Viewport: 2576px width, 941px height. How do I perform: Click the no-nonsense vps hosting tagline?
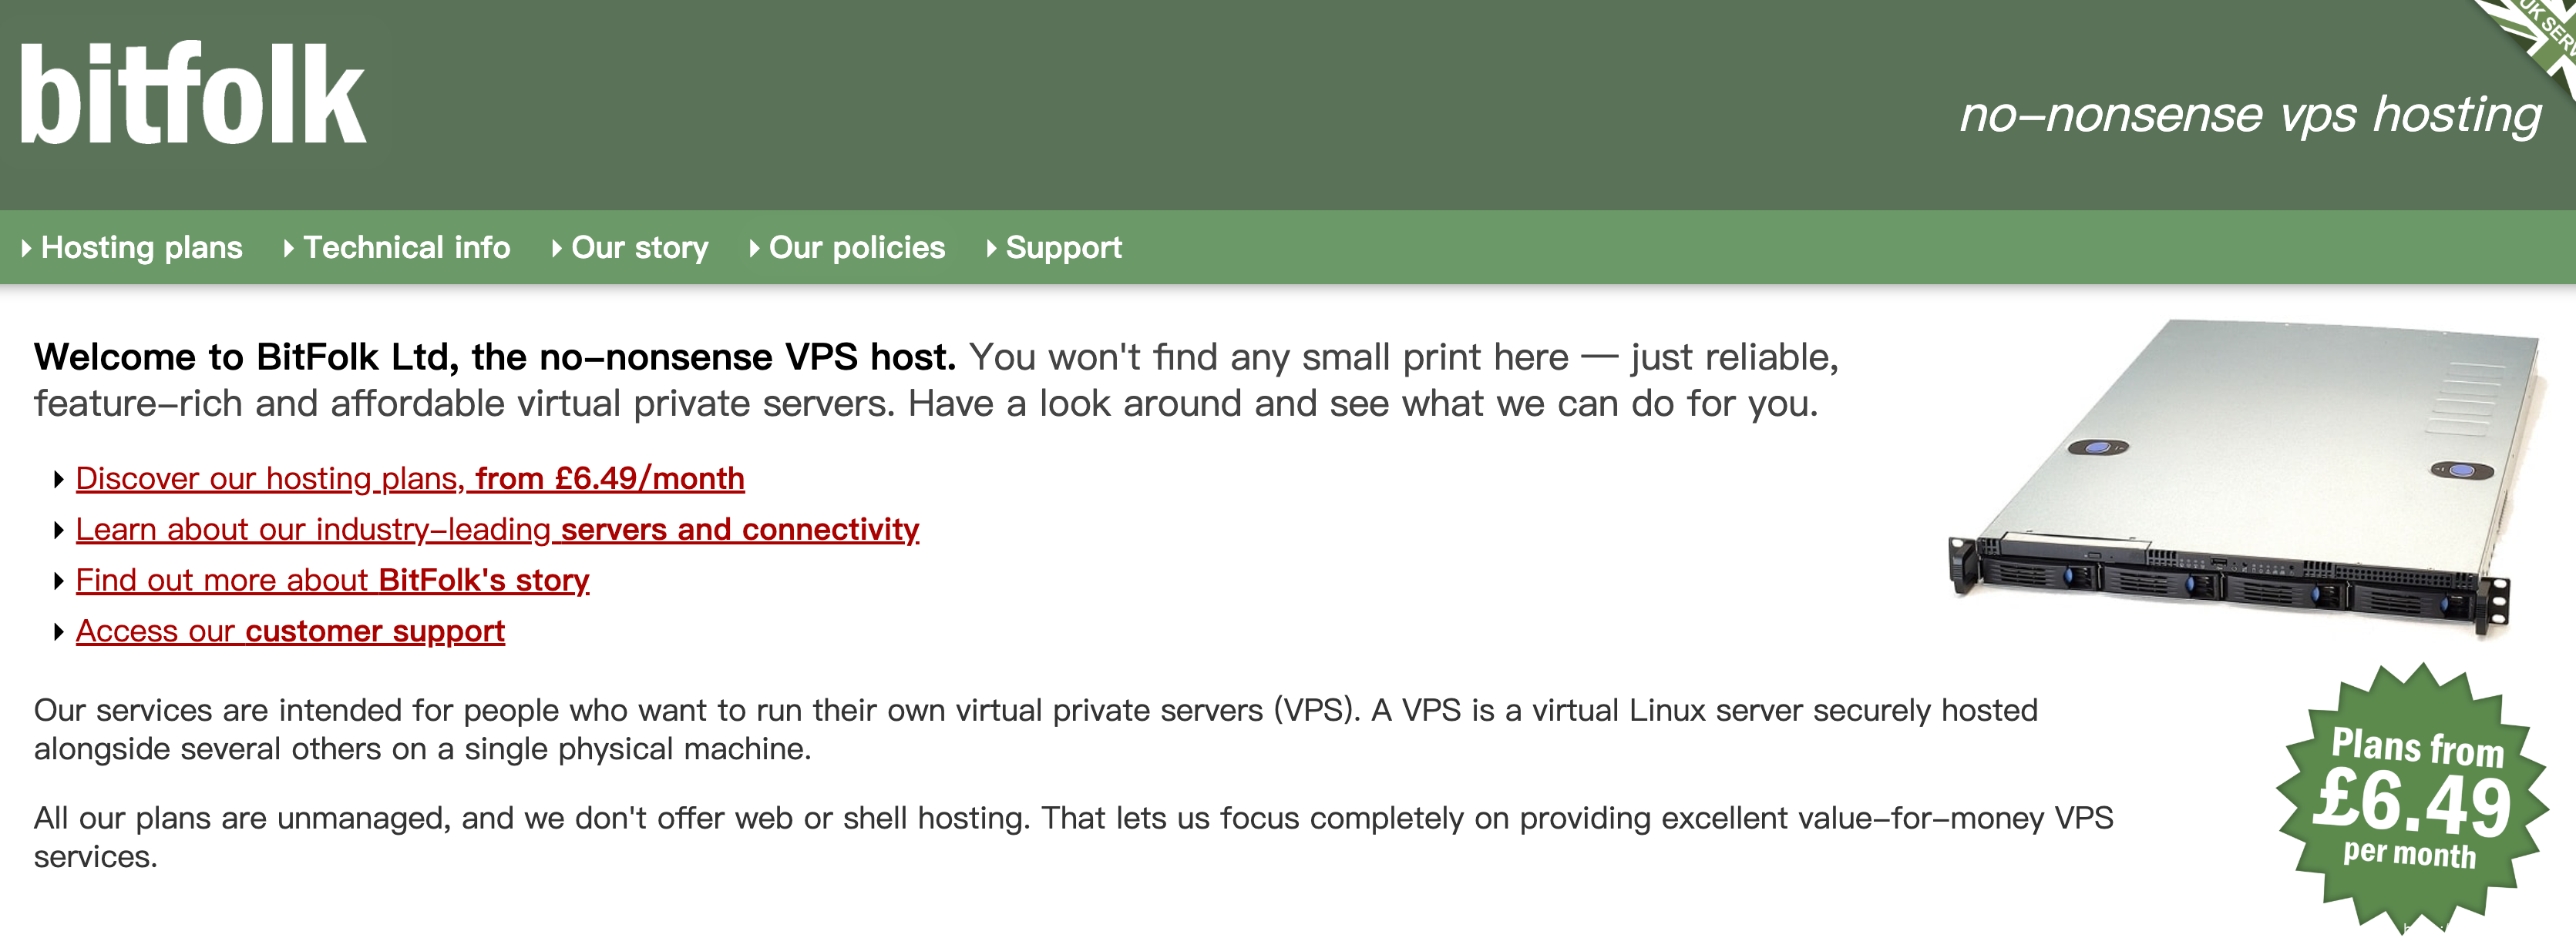pos(2250,114)
